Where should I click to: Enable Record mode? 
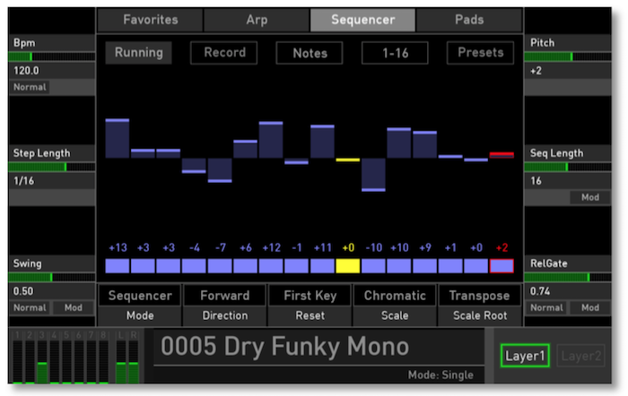[x=223, y=53]
